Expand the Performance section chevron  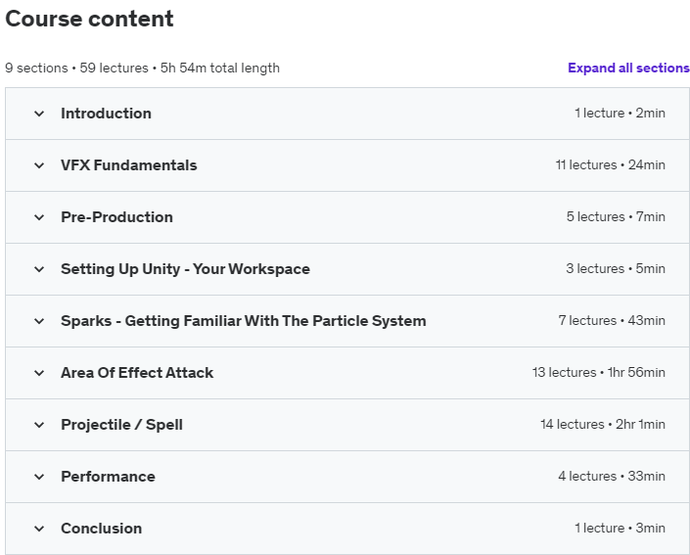point(39,477)
